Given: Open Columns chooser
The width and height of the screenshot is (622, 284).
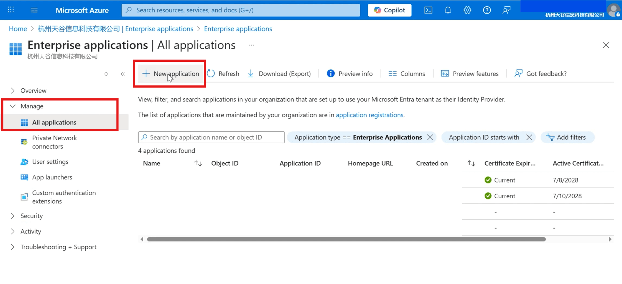Looking at the screenshot, I should [406, 74].
